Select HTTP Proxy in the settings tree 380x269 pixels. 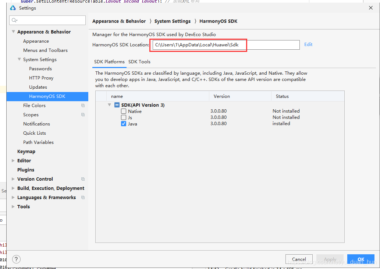tap(41, 78)
